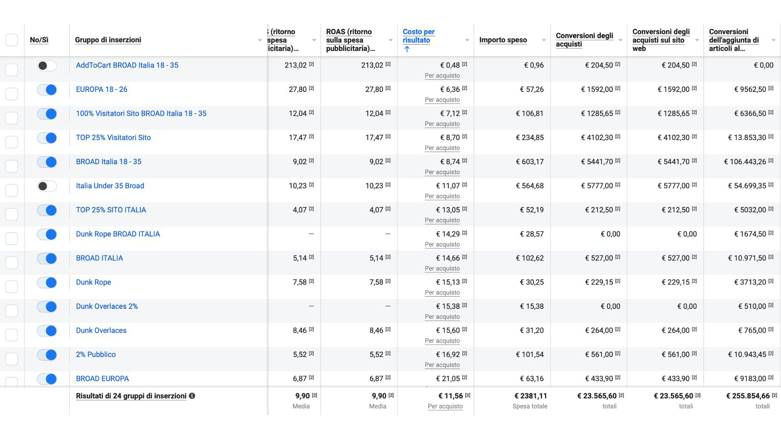
Task: Check the Dunk Overlaces row checkbox
Action: coord(11,335)
